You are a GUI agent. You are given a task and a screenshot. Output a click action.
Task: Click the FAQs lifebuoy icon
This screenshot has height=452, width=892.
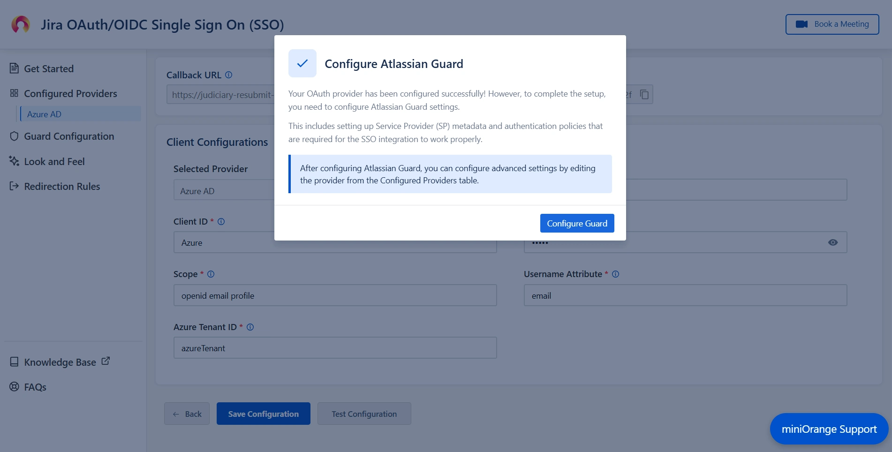[14, 387]
